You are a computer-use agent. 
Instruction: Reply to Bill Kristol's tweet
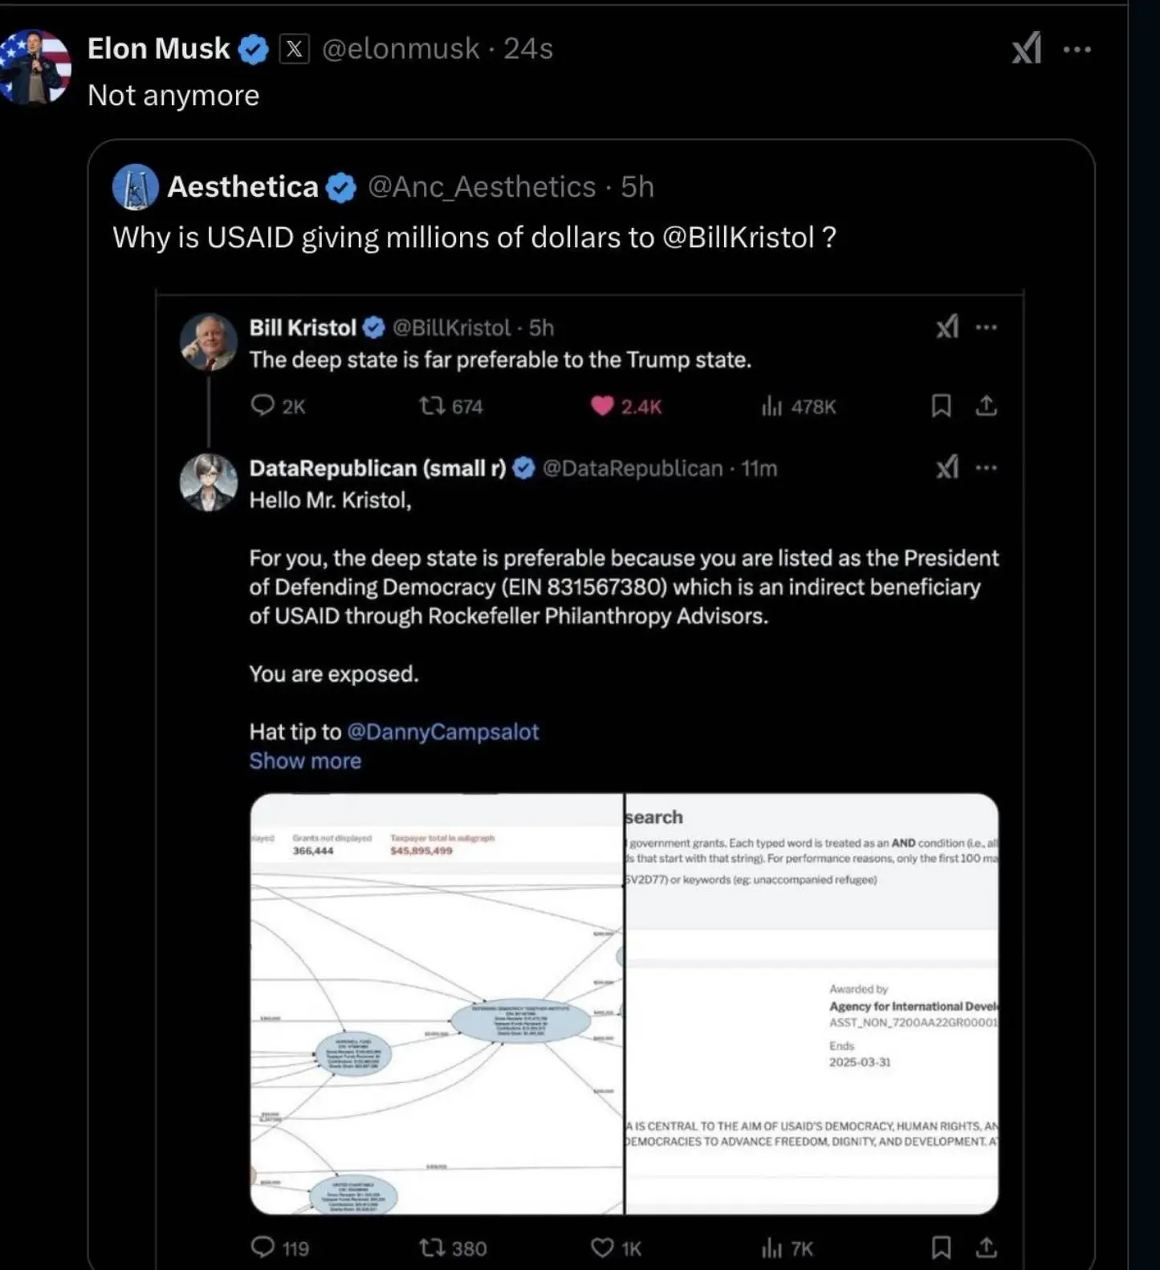pyautogui.click(x=263, y=405)
